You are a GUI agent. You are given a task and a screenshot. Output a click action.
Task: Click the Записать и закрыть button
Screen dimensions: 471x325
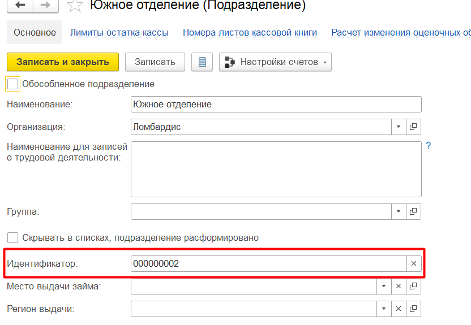coord(63,62)
